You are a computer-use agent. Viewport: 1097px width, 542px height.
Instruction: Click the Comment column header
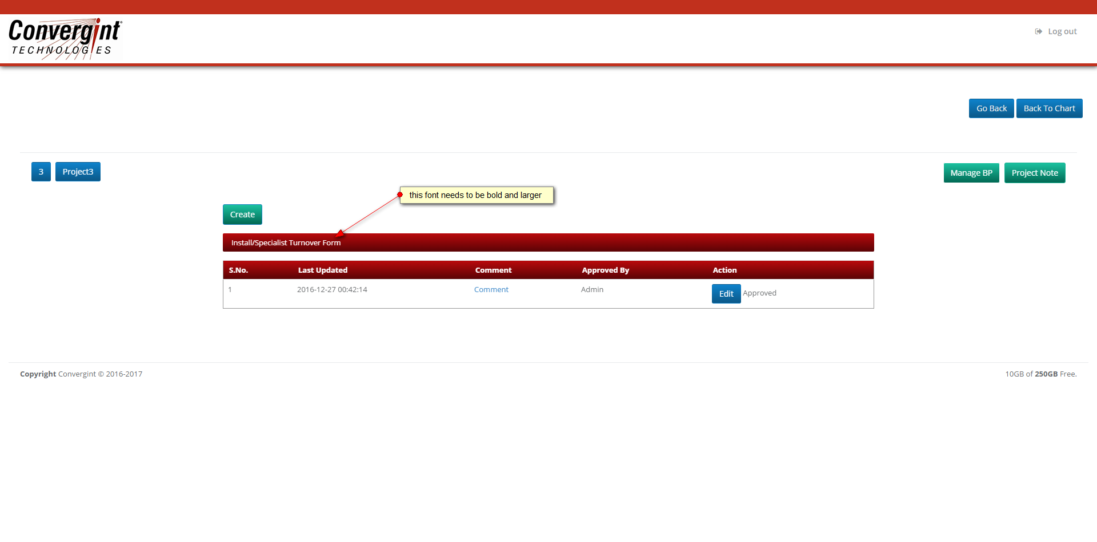click(x=494, y=270)
